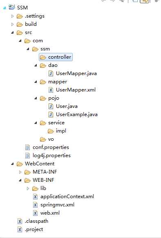Click the controller folder icon
The image size is (161, 238).
[43, 57]
